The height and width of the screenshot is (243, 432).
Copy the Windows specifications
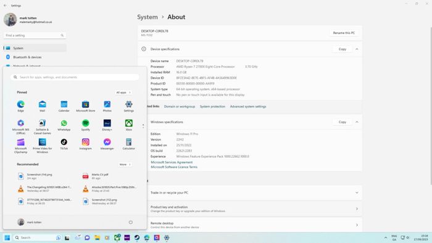coord(342,122)
